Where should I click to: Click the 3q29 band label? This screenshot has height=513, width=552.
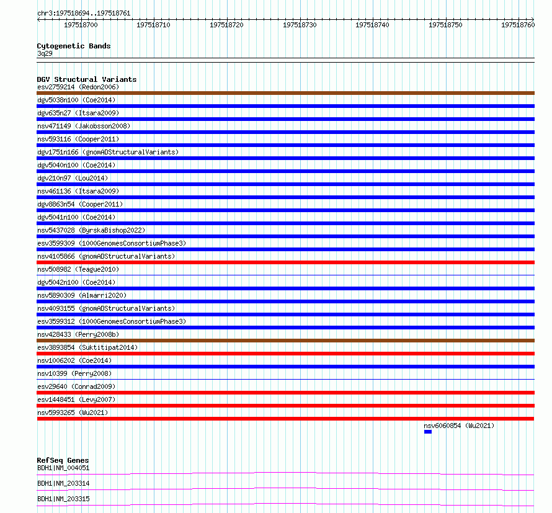pos(45,53)
